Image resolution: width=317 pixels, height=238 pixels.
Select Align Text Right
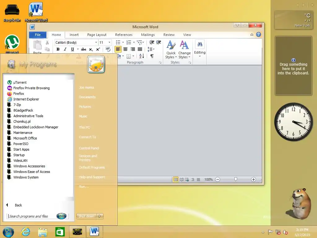(x=132, y=49)
